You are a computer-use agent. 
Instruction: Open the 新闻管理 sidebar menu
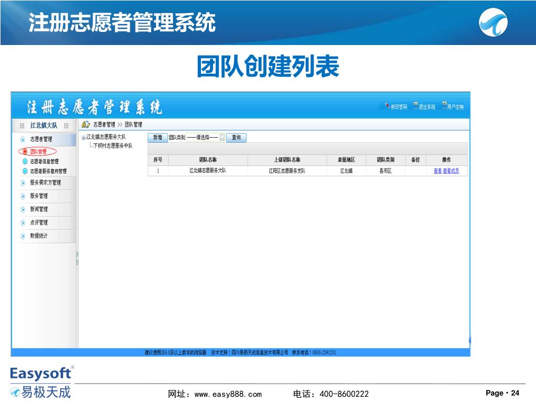(x=39, y=209)
